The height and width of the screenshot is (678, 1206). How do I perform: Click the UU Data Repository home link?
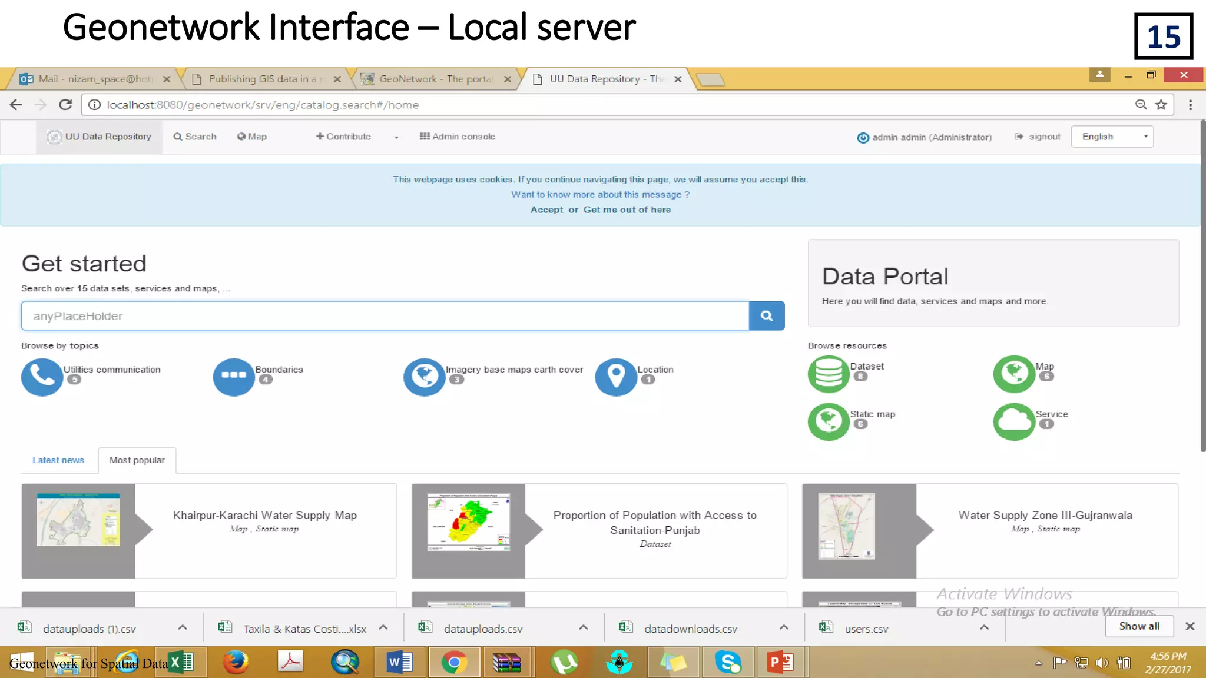(x=99, y=137)
